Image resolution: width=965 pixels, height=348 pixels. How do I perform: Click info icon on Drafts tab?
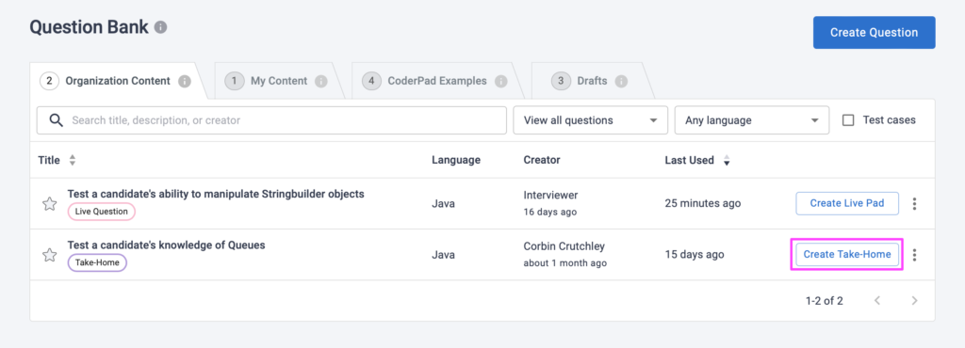point(621,81)
